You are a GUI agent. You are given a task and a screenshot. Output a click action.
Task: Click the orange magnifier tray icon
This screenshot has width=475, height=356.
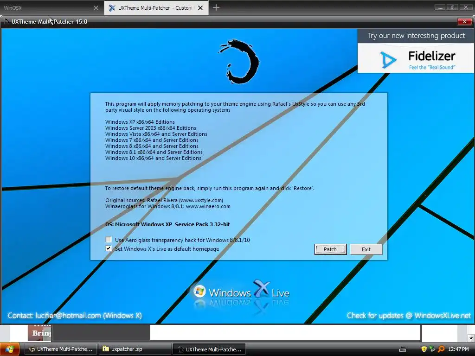click(x=441, y=349)
